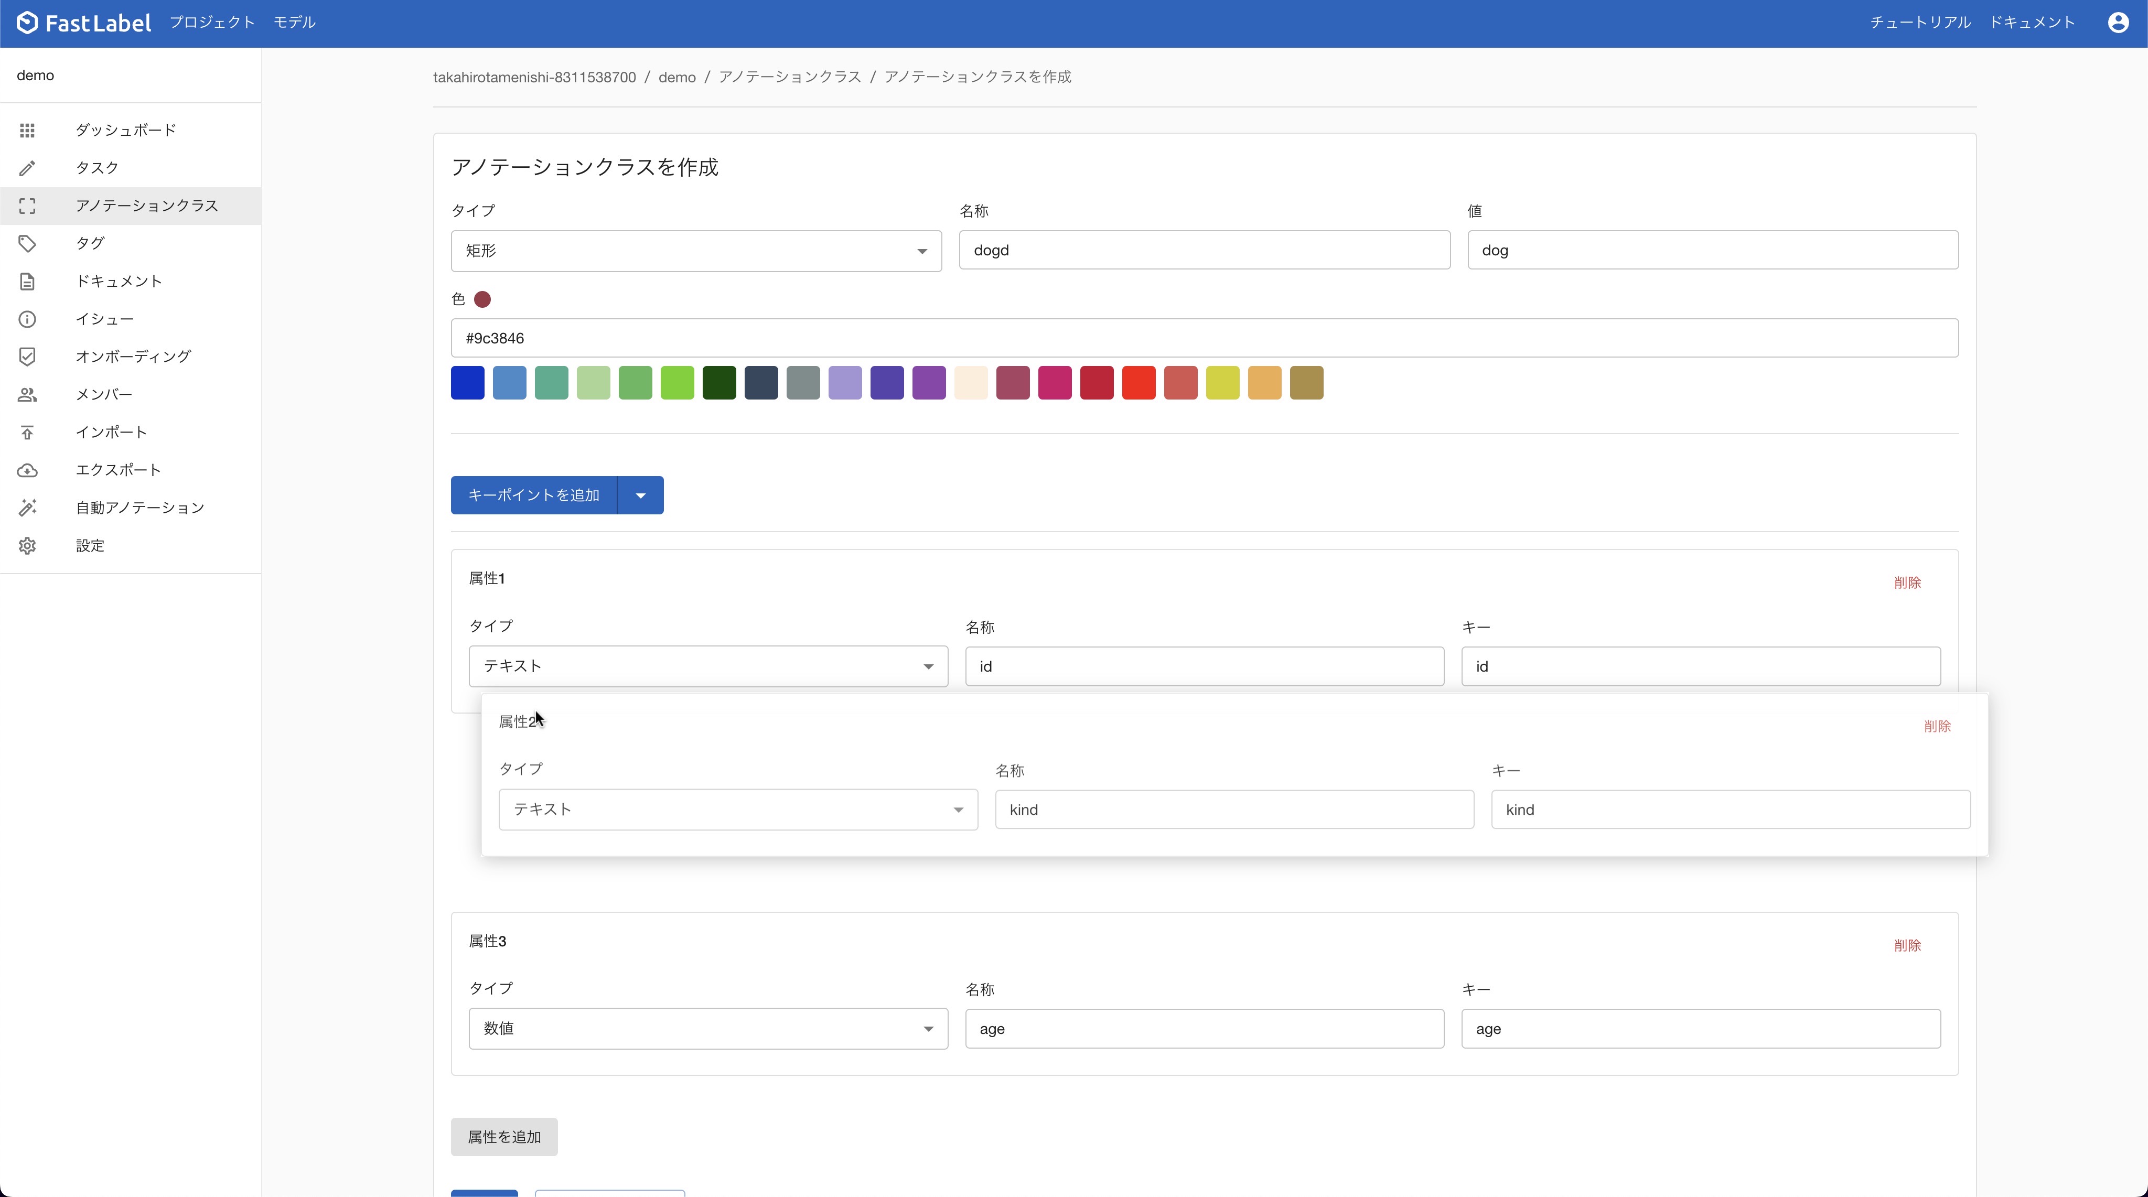
Task: Click the Issue info icon in sidebar
Action: [x=27, y=319]
